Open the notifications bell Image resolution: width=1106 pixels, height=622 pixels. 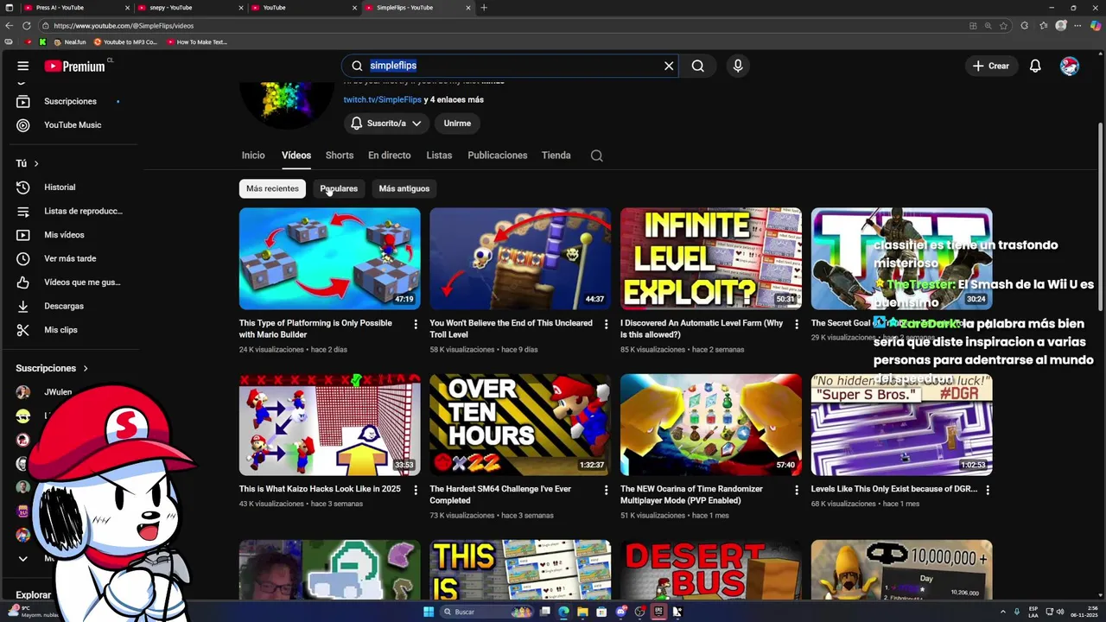(x=1035, y=66)
